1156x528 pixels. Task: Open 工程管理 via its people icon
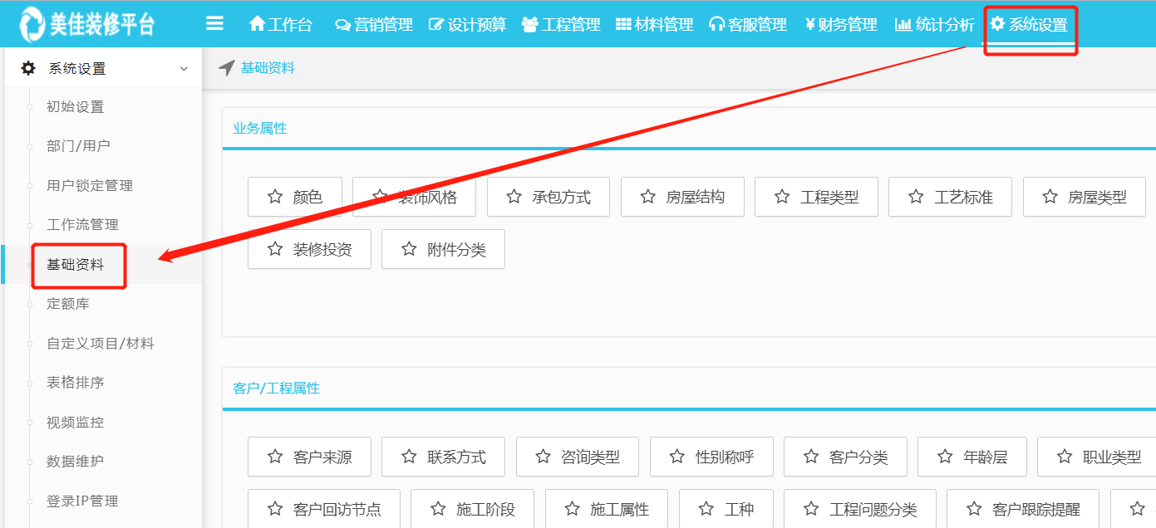529,24
